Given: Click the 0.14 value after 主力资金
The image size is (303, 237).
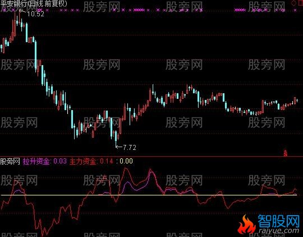Looking at the screenshot, I should (x=107, y=161).
